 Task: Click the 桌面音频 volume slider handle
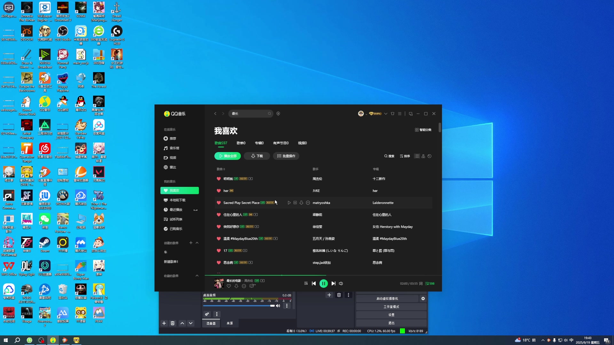[272, 306]
